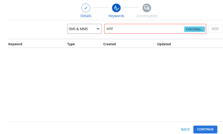
Task: Go to the Details step label
Action: tap(86, 16)
